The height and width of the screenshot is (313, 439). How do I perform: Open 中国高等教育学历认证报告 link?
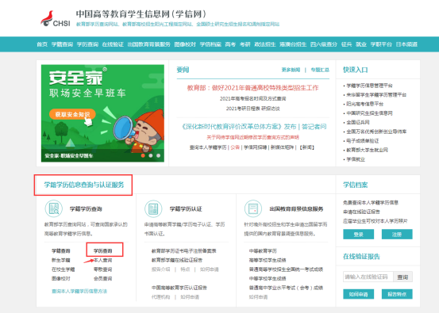(179, 288)
